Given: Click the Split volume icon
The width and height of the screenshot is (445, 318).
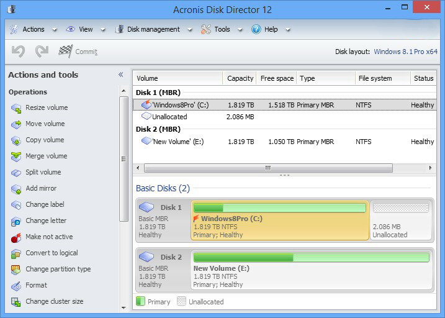Looking at the screenshot, I should point(16,173).
